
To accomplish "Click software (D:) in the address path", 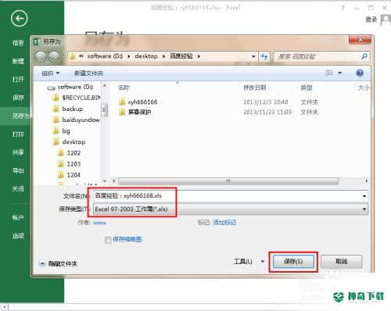I will [x=105, y=56].
